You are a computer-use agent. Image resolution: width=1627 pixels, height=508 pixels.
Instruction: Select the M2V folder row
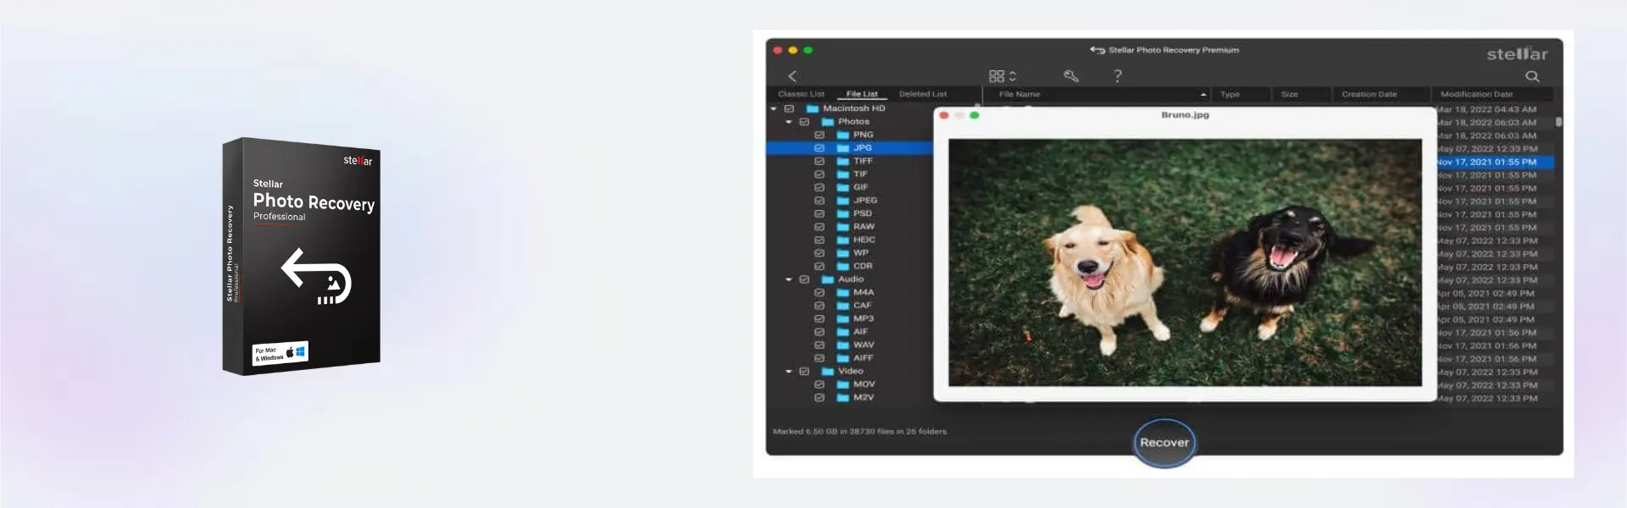point(850,398)
